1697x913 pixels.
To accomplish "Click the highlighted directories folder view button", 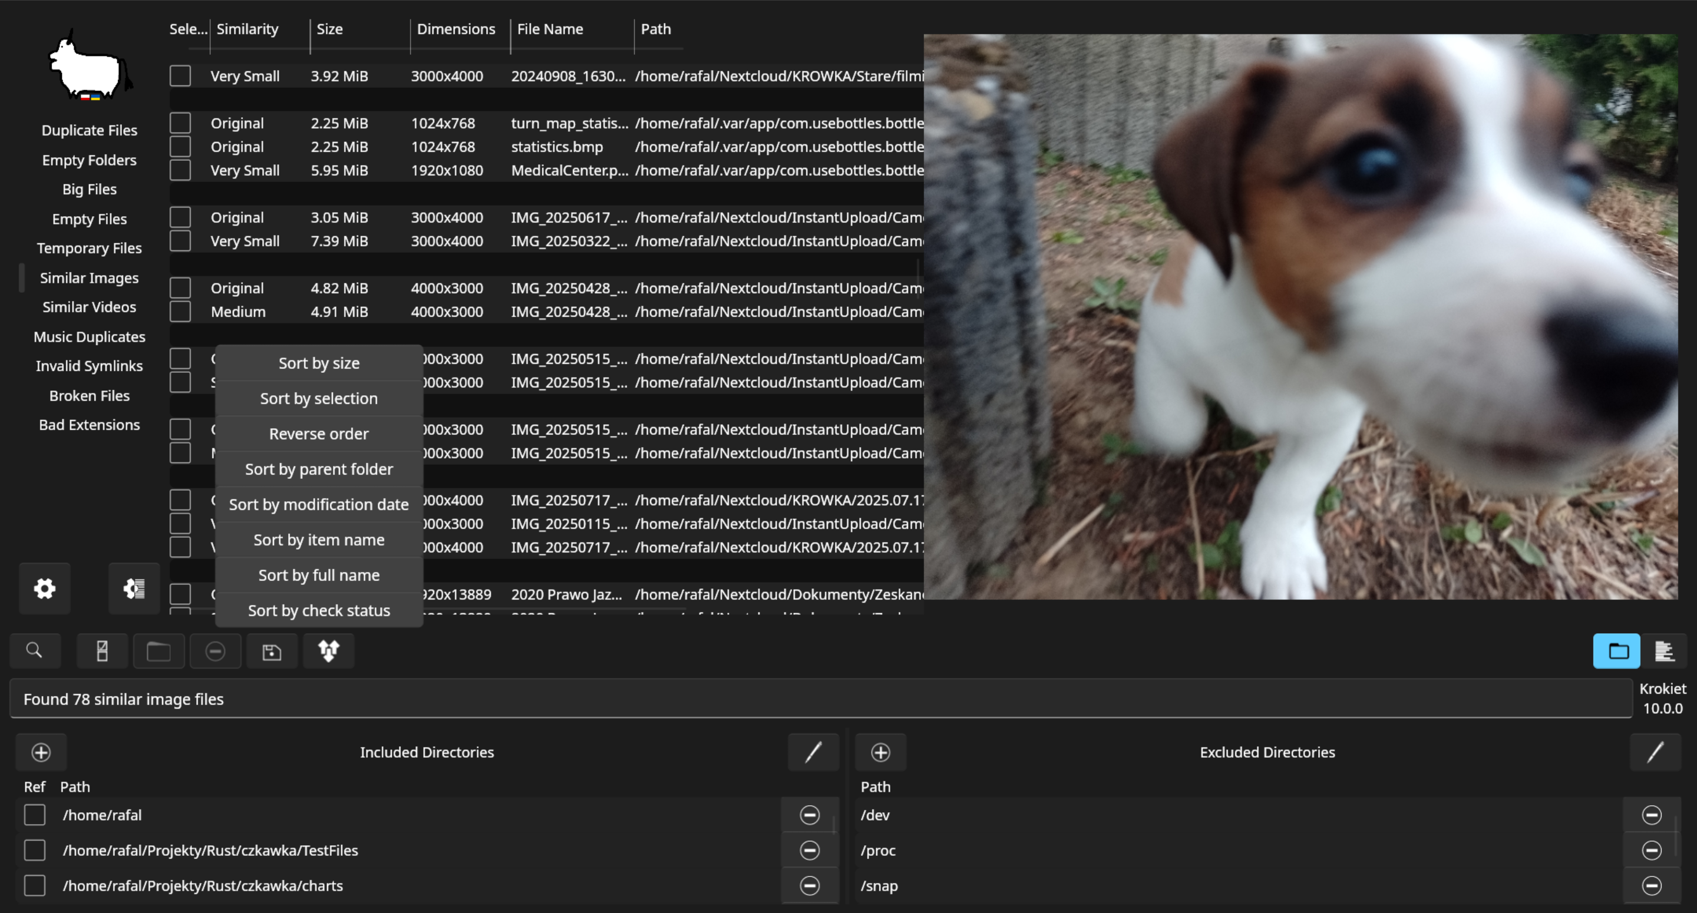I will (1617, 650).
